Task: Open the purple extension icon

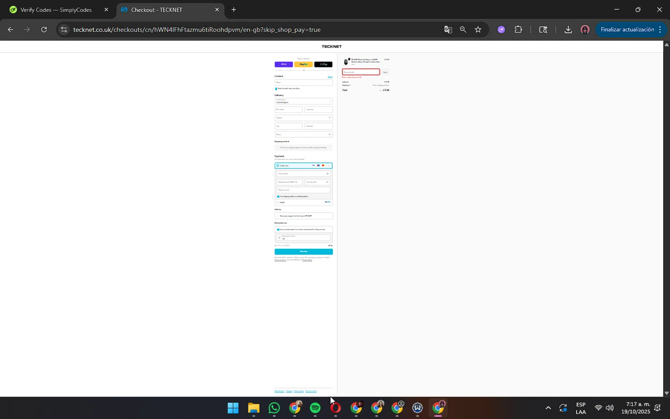Action: [x=501, y=29]
